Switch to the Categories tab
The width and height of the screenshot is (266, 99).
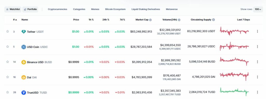point(79,9)
